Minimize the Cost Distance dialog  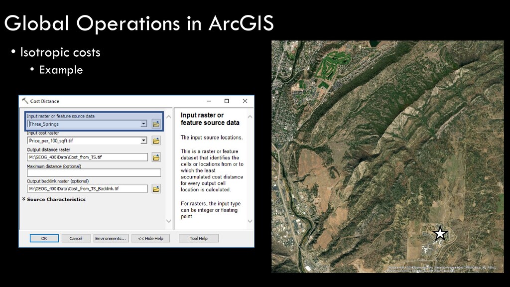pos(209,101)
